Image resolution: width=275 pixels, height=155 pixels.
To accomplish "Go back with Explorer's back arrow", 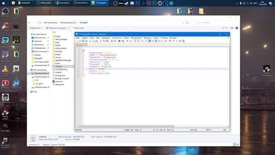I will pyautogui.click(x=30, y=23).
